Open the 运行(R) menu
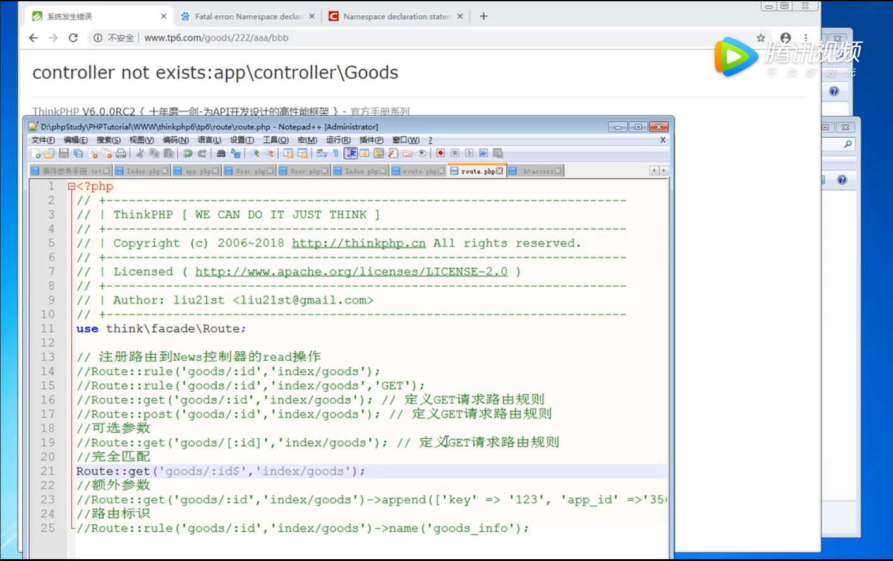 [338, 140]
